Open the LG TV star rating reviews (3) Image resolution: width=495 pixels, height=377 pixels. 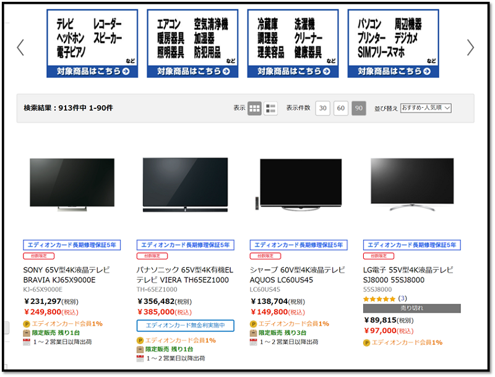pyautogui.click(x=385, y=299)
